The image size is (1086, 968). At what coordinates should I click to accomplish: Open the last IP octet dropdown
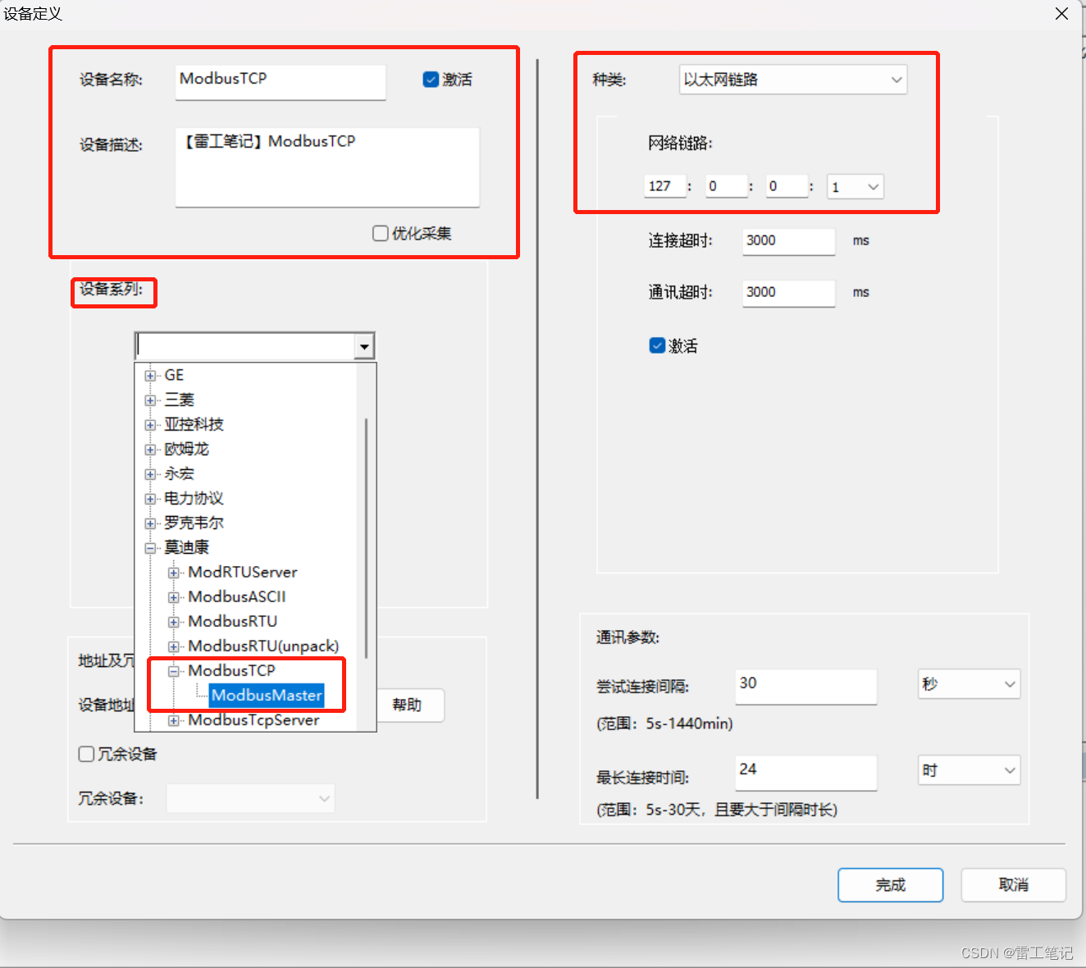pyautogui.click(x=872, y=186)
